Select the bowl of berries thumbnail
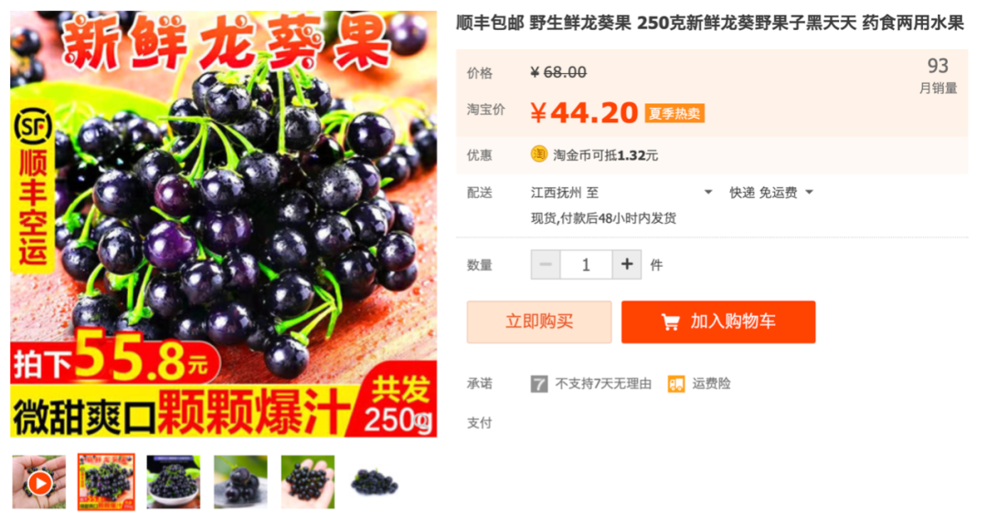The height and width of the screenshot is (518, 987). coord(174,482)
